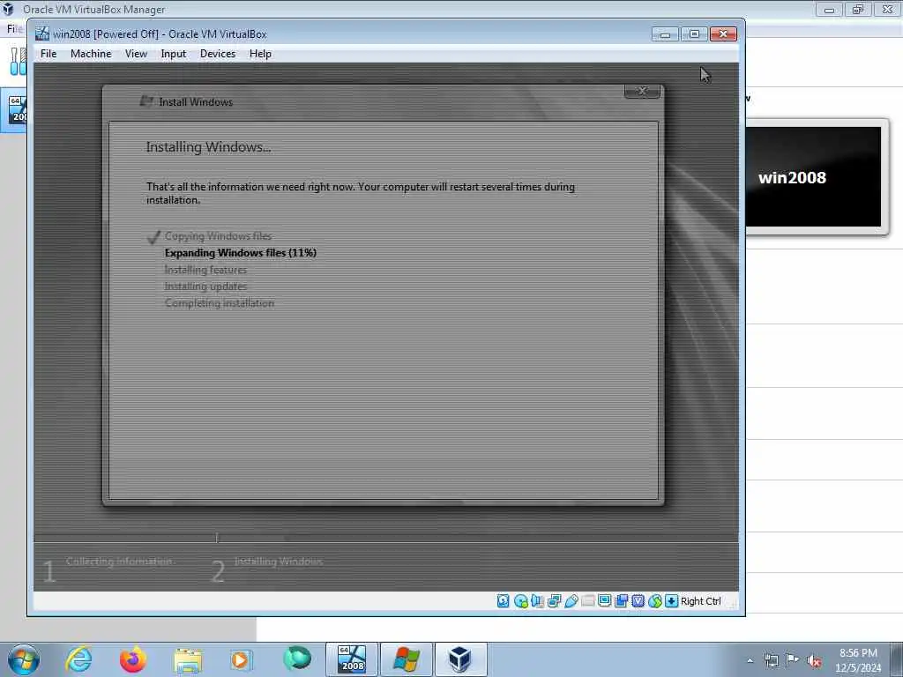Close the win2008 VM window
This screenshot has width=903, height=677.
pos(723,34)
